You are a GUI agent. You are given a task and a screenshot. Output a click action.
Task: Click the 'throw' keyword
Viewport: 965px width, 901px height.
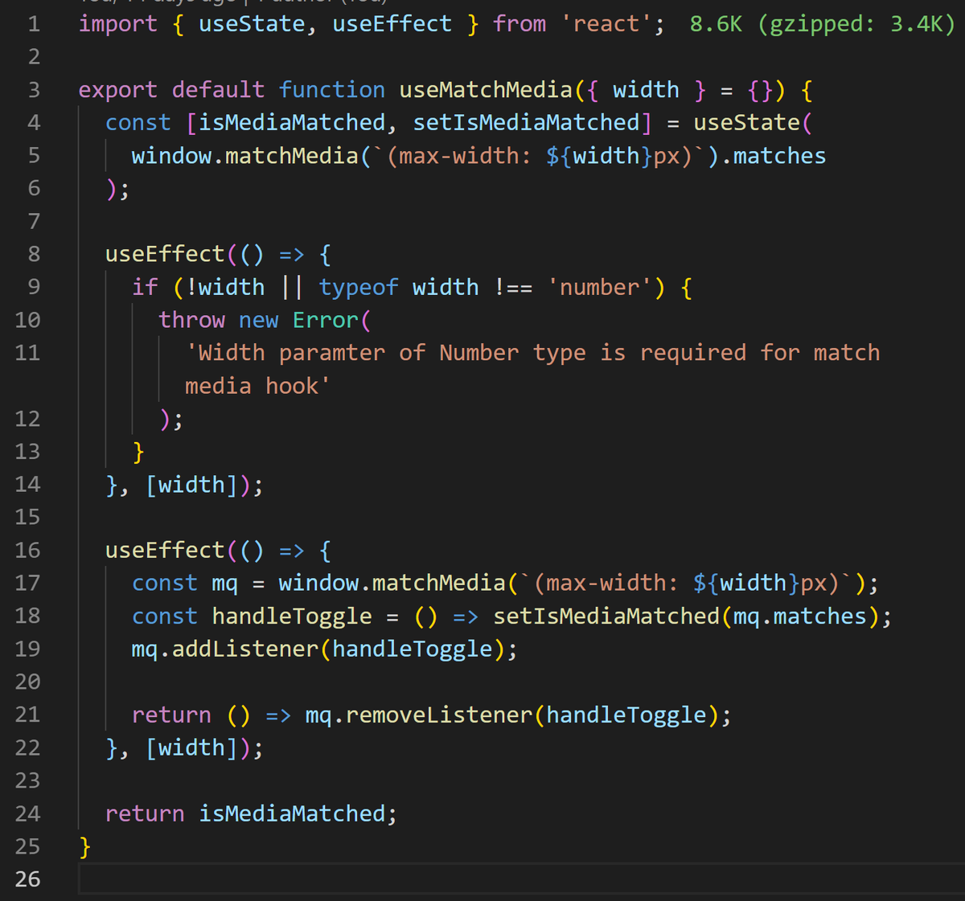coord(191,321)
